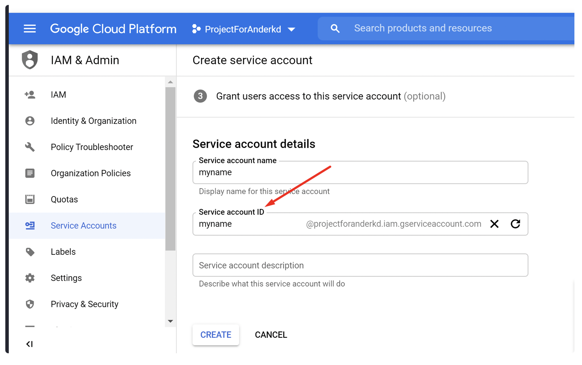
Task: Click the IAM & Admin shield icon
Action: 30,60
